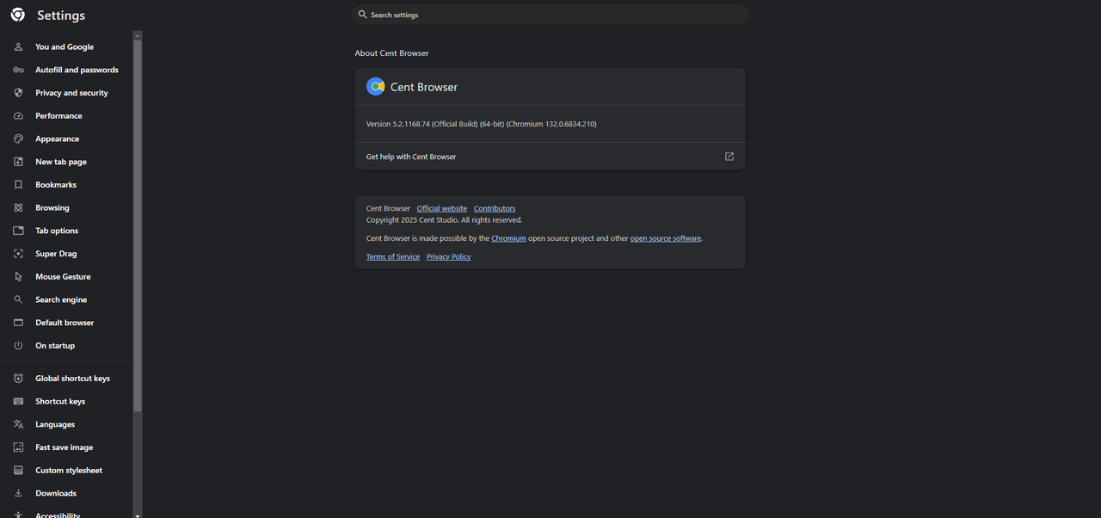
Task: Open the open source software link
Action: pyautogui.click(x=666, y=238)
